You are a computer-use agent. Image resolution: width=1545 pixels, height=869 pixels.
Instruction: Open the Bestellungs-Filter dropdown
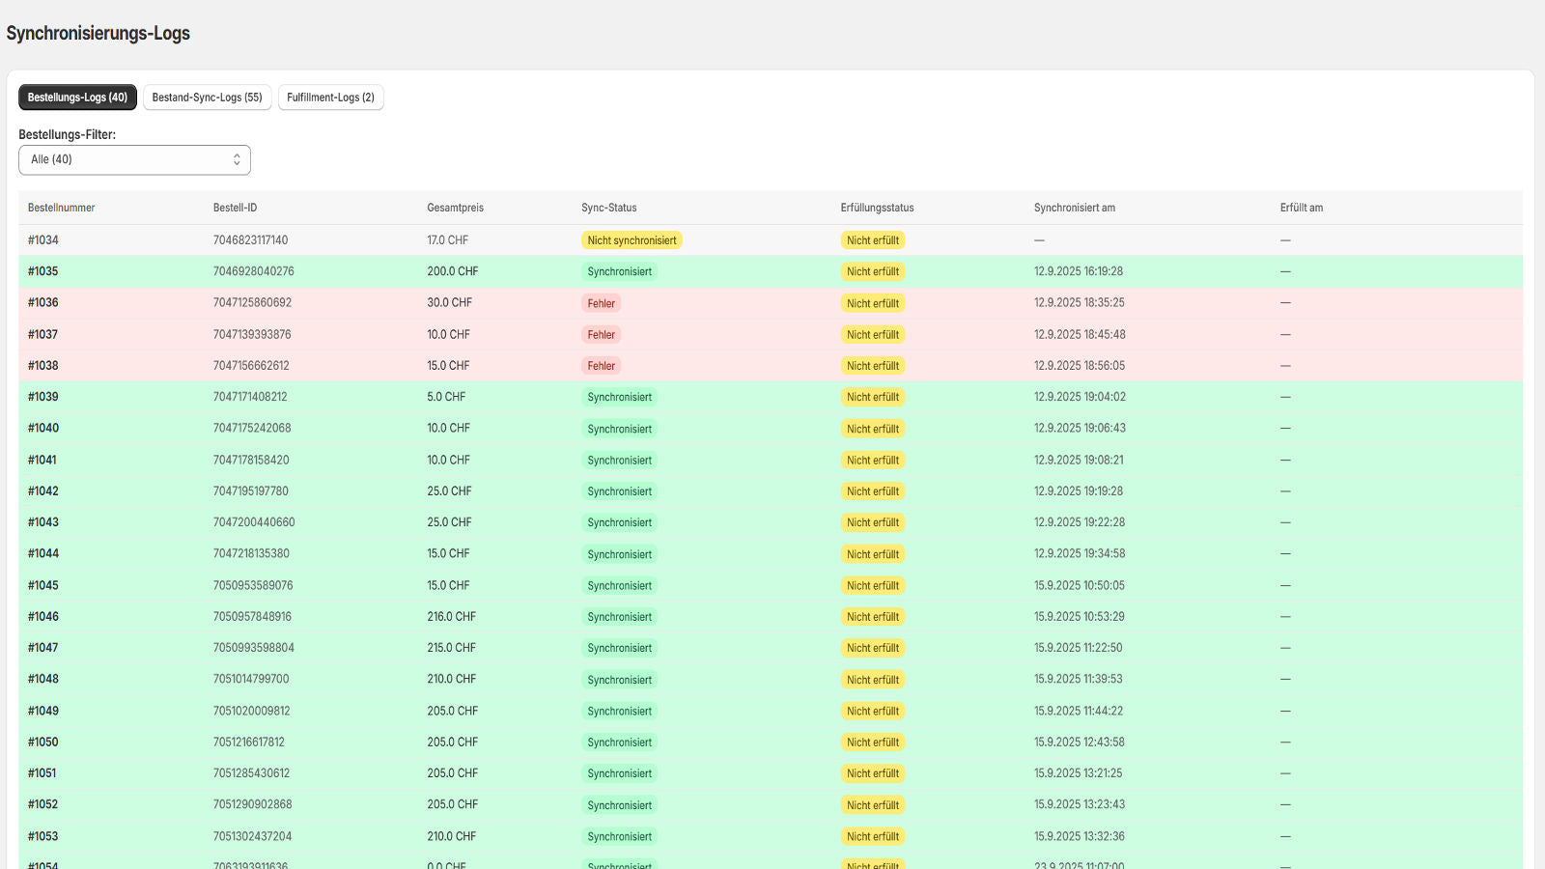point(133,159)
